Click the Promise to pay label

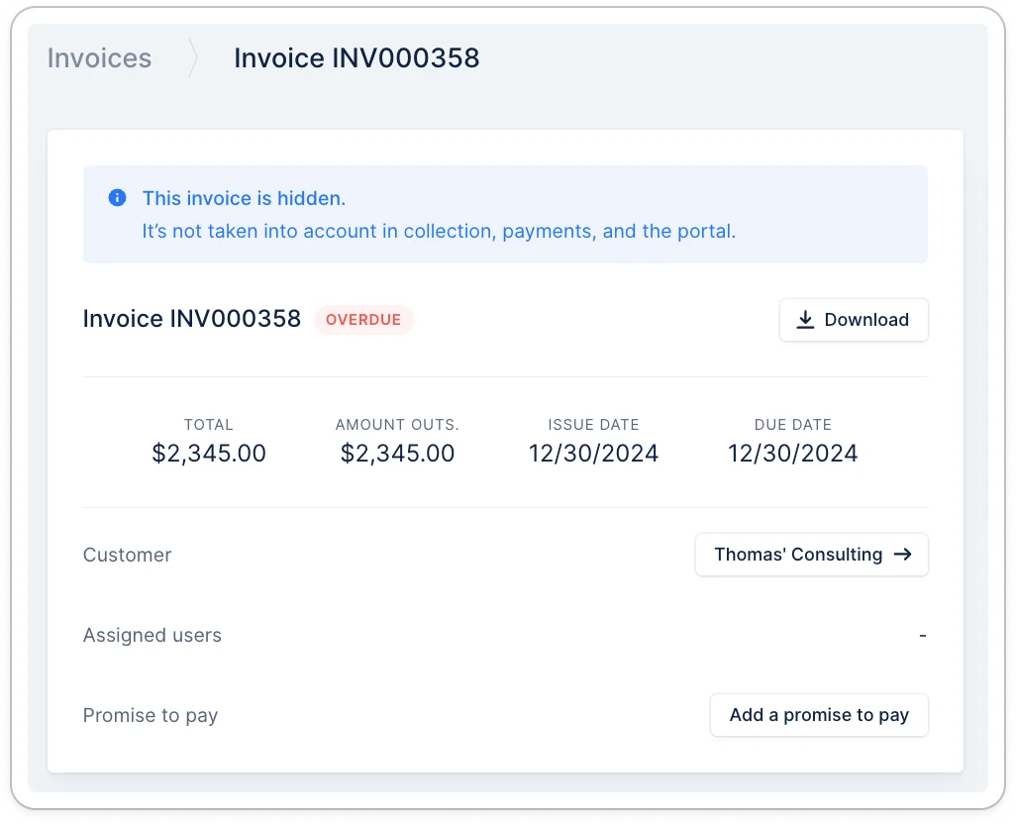[x=151, y=715]
